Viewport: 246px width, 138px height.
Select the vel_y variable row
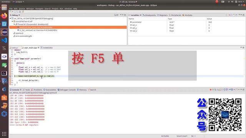(186, 28)
